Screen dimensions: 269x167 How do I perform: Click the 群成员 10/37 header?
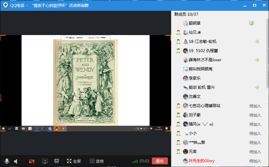(186, 14)
